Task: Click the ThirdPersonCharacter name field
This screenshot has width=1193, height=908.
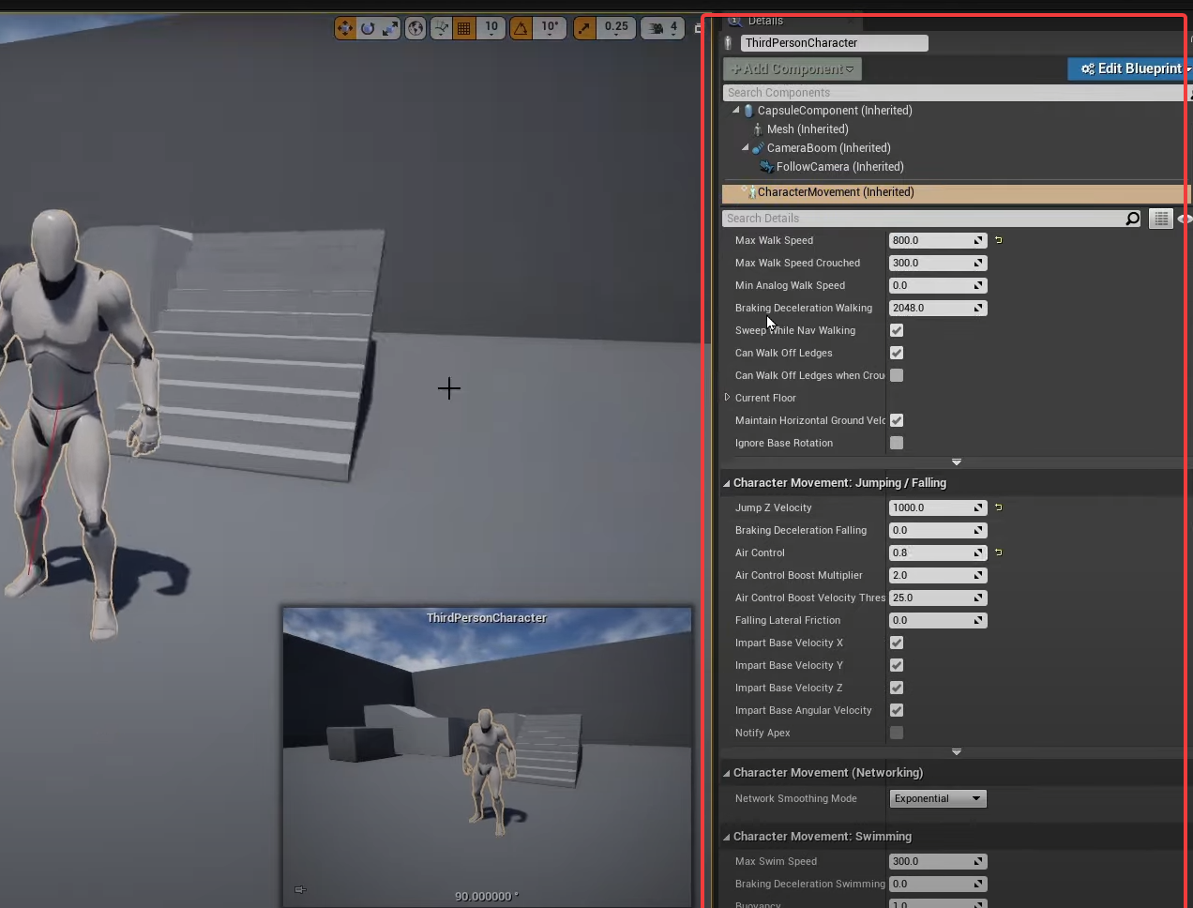Action: click(834, 43)
